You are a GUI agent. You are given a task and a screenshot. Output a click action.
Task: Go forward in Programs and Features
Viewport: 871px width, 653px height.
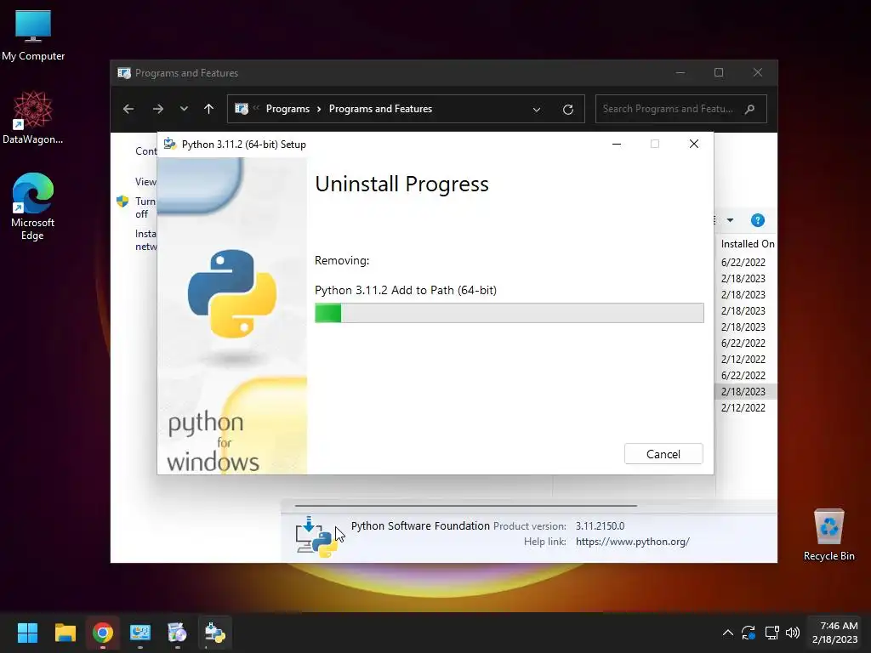pos(157,109)
